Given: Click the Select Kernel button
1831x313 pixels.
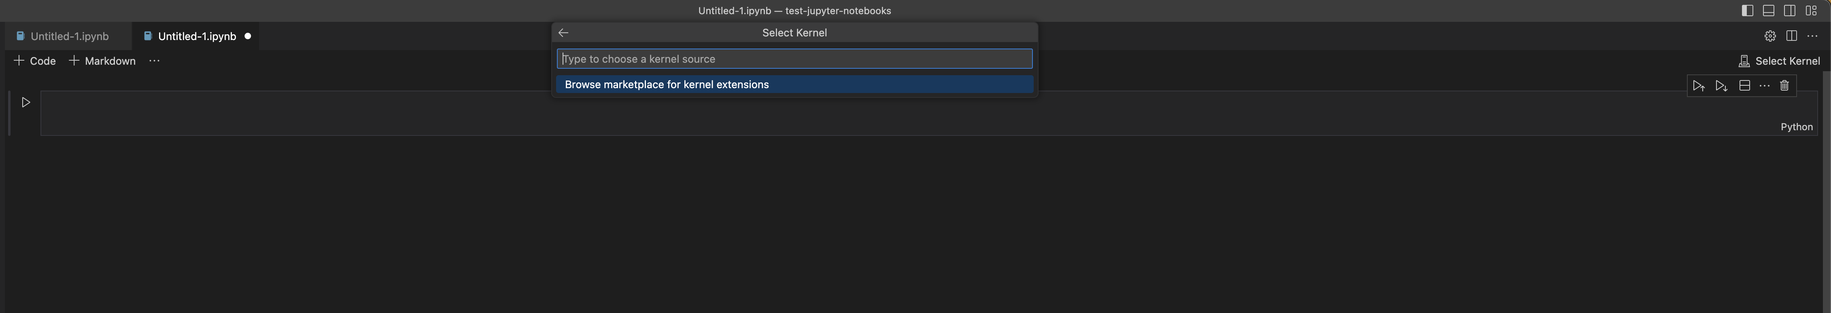Looking at the screenshot, I should coord(1779,61).
